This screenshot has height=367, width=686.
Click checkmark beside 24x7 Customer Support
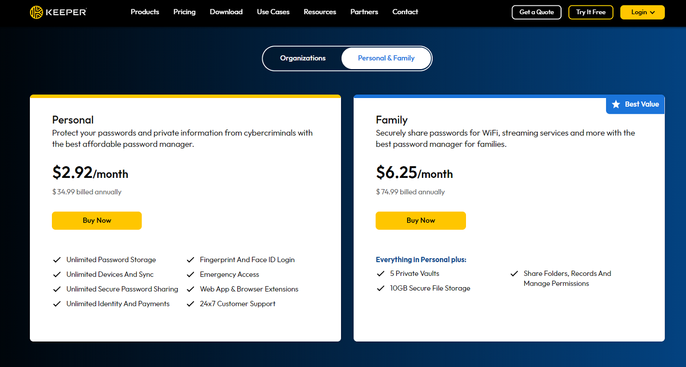[191, 304]
